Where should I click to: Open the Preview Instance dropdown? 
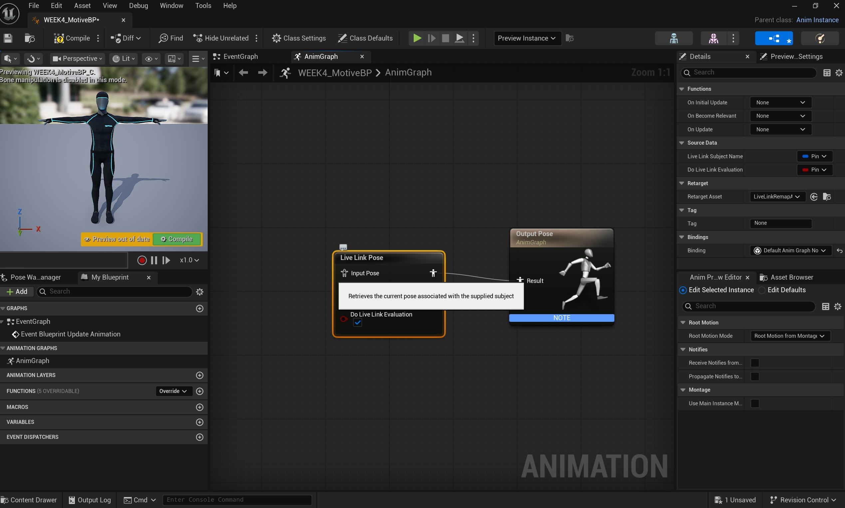[526, 38]
